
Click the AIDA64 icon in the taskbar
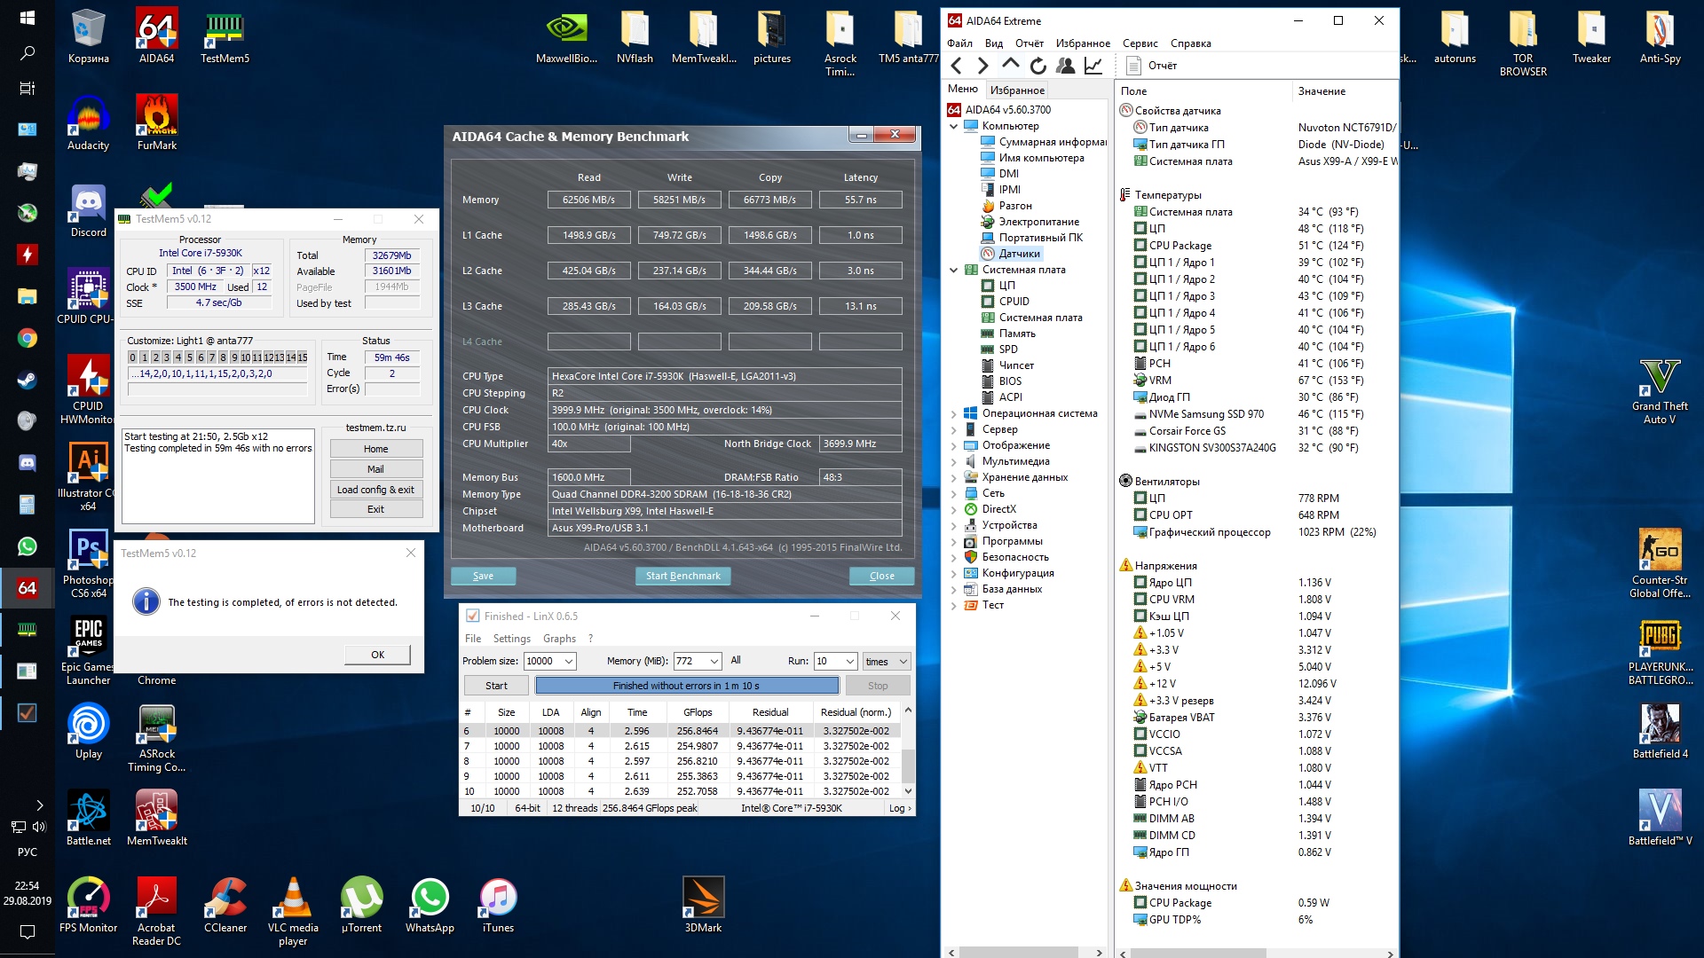(x=27, y=588)
